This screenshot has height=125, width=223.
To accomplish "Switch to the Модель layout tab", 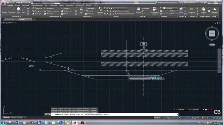I will tap(6, 117).
